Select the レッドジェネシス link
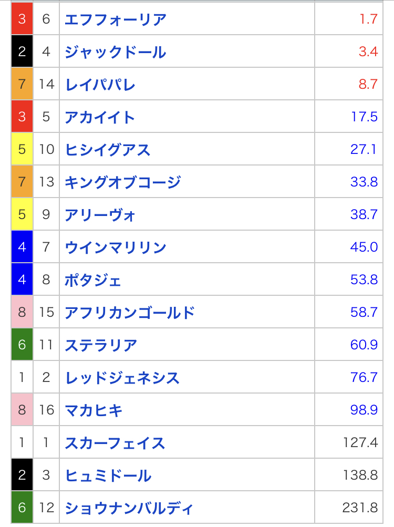The image size is (394, 527). [122, 377]
